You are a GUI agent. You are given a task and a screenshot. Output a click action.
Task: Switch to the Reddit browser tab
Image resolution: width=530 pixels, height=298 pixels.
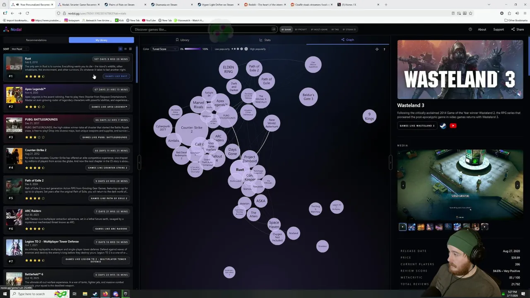(x=264, y=5)
